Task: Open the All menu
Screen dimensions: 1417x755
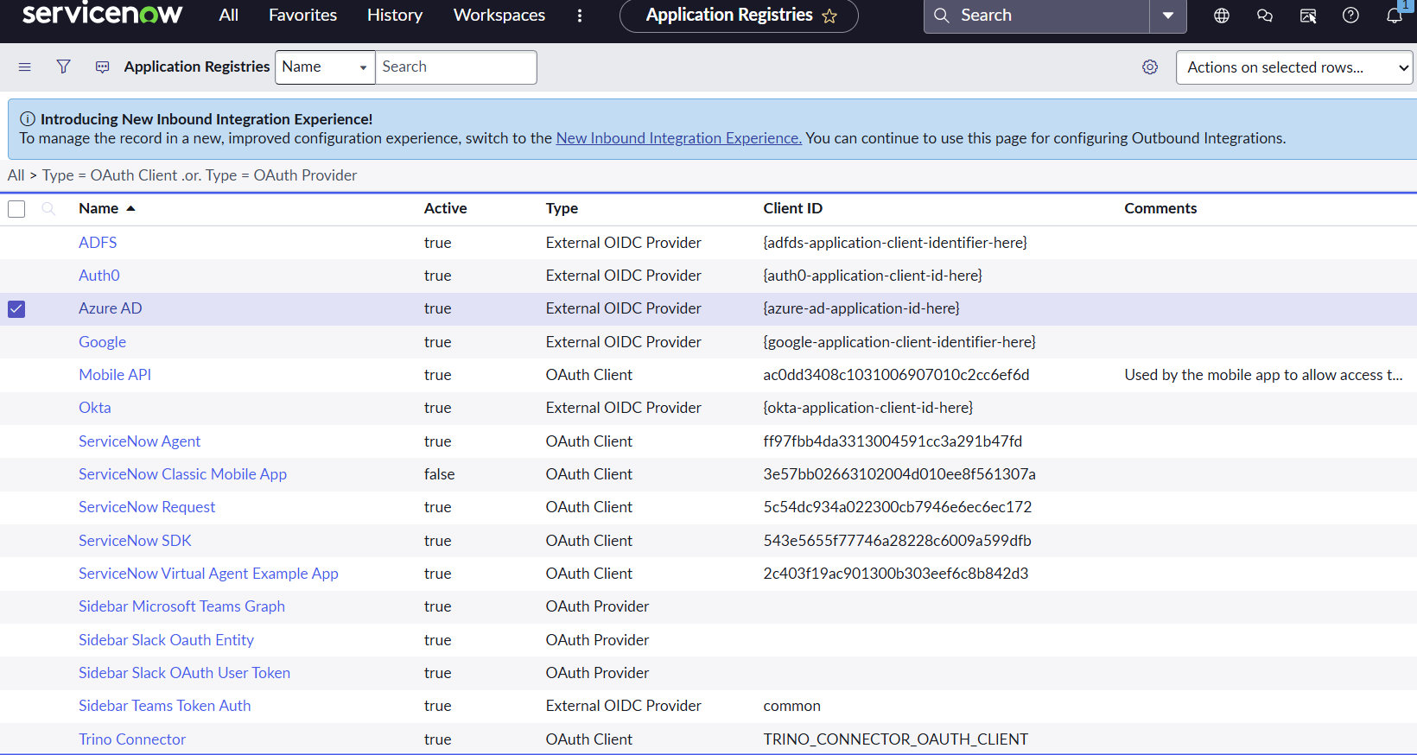Action: click(228, 16)
